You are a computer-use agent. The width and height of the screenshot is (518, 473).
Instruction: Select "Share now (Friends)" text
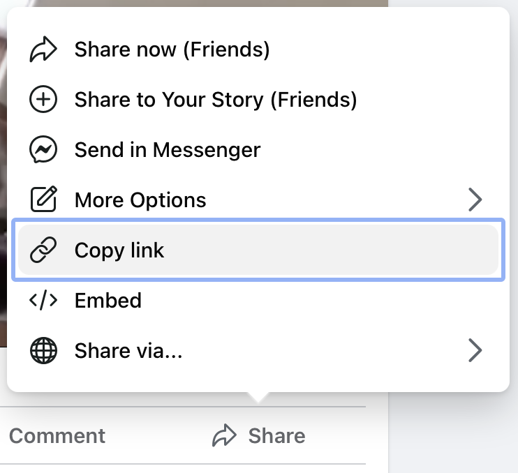(x=172, y=50)
